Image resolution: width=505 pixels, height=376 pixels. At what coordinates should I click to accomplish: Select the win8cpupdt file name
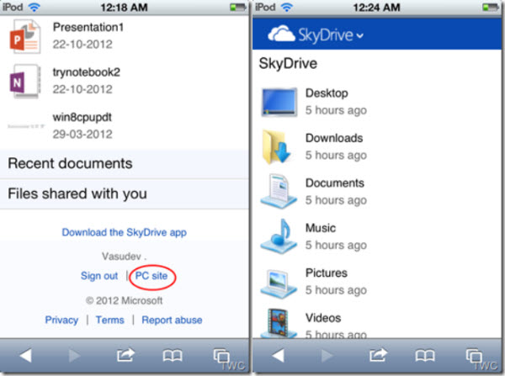pos(82,118)
